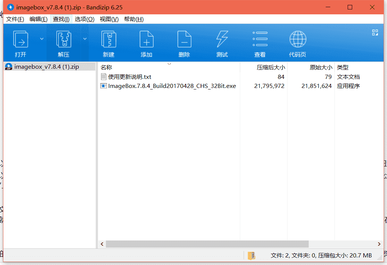The width and height of the screenshot is (387, 265).
Task: Open the 文件(F) menu
Action: pyautogui.click(x=15, y=19)
